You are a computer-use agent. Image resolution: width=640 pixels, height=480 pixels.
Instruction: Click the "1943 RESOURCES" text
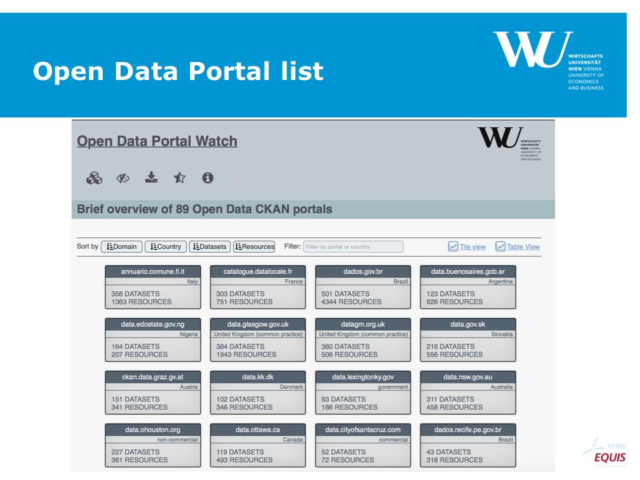[246, 354]
